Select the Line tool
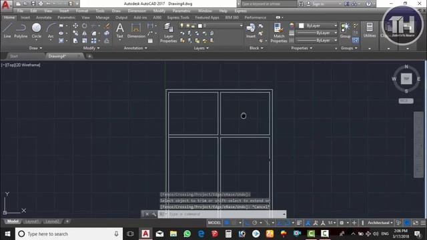427x240 pixels. pos(7,30)
